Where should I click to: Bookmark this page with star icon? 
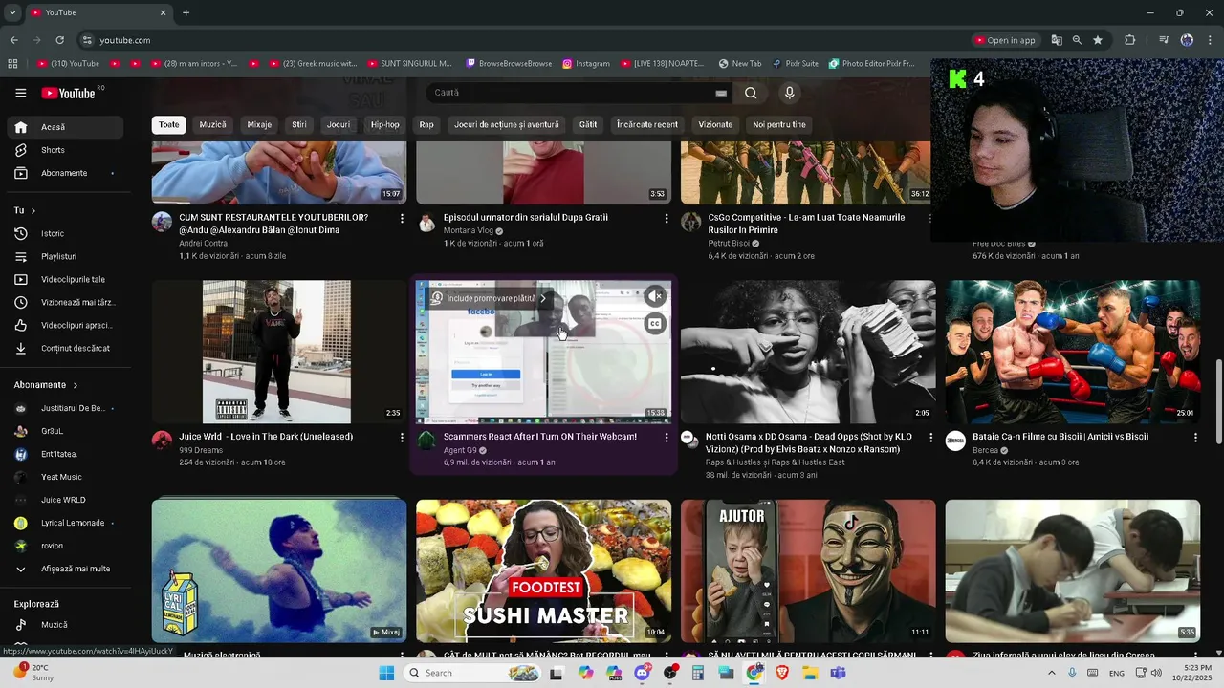click(x=1098, y=40)
